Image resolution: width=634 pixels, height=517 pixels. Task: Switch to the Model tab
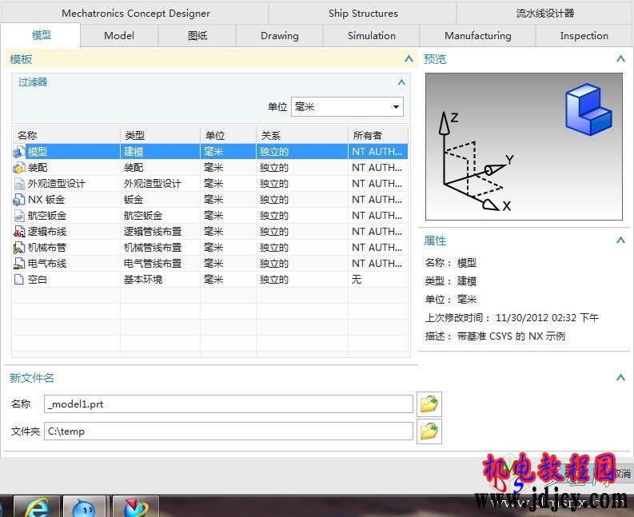pos(119,36)
